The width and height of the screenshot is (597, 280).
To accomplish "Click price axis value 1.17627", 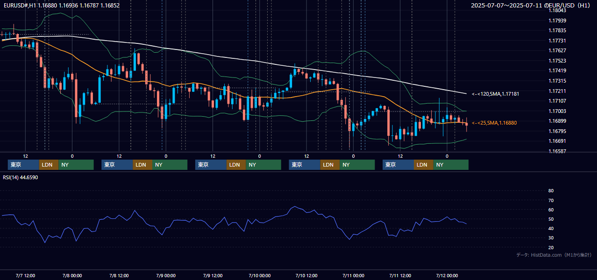I will [557, 50].
